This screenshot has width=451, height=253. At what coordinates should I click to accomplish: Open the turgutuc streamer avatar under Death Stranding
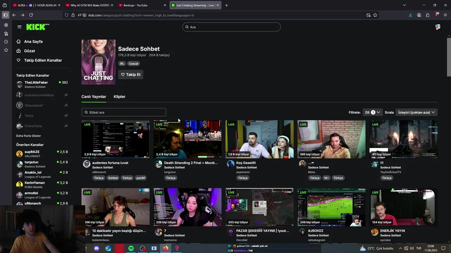pos(159,164)
